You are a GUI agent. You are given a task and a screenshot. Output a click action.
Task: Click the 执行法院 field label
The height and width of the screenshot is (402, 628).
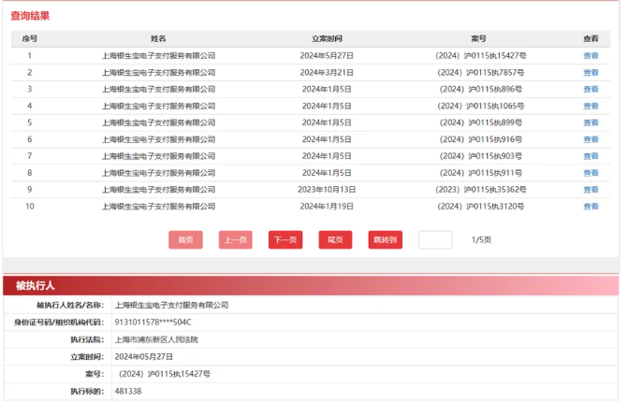pos(87,339)
